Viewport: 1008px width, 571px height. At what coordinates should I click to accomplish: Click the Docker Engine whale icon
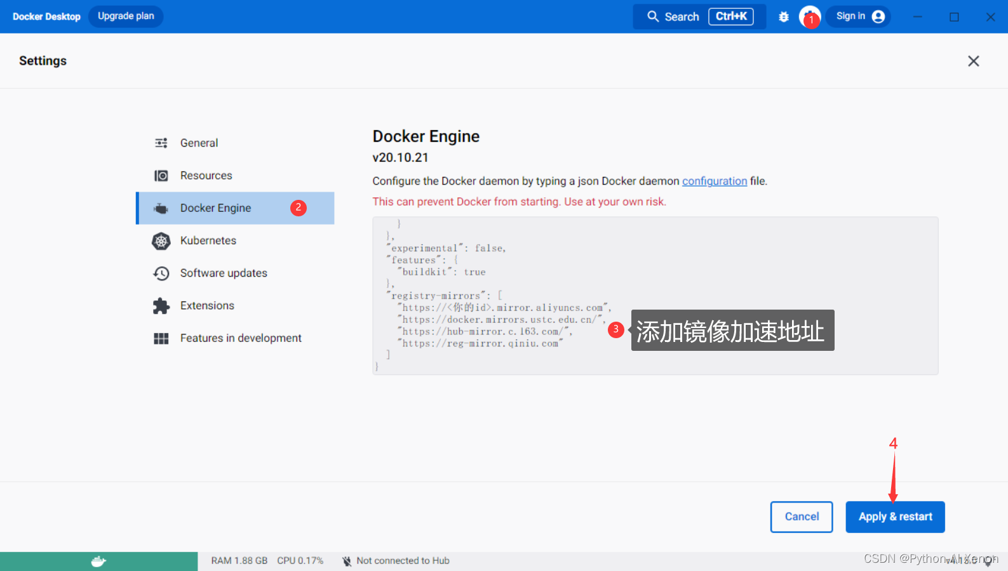tap(161, 209)
